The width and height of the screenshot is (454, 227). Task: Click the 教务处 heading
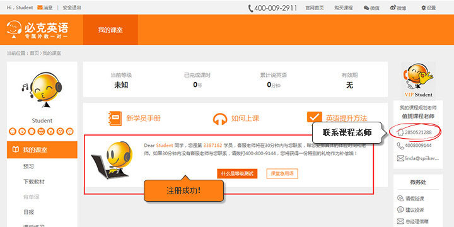click(x=418, y=182)
